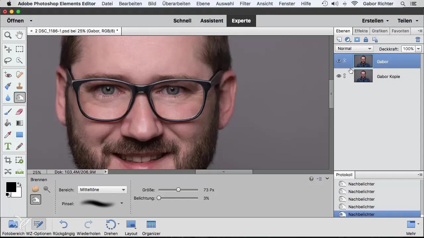Screen dimensions: 424x238
Task: Select the Blur tool
Action: [8, 98]
